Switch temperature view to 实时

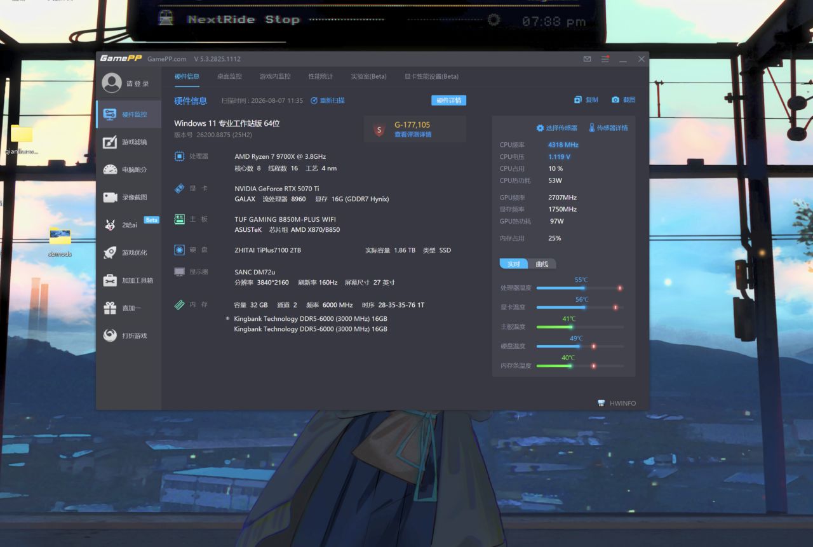514,264
